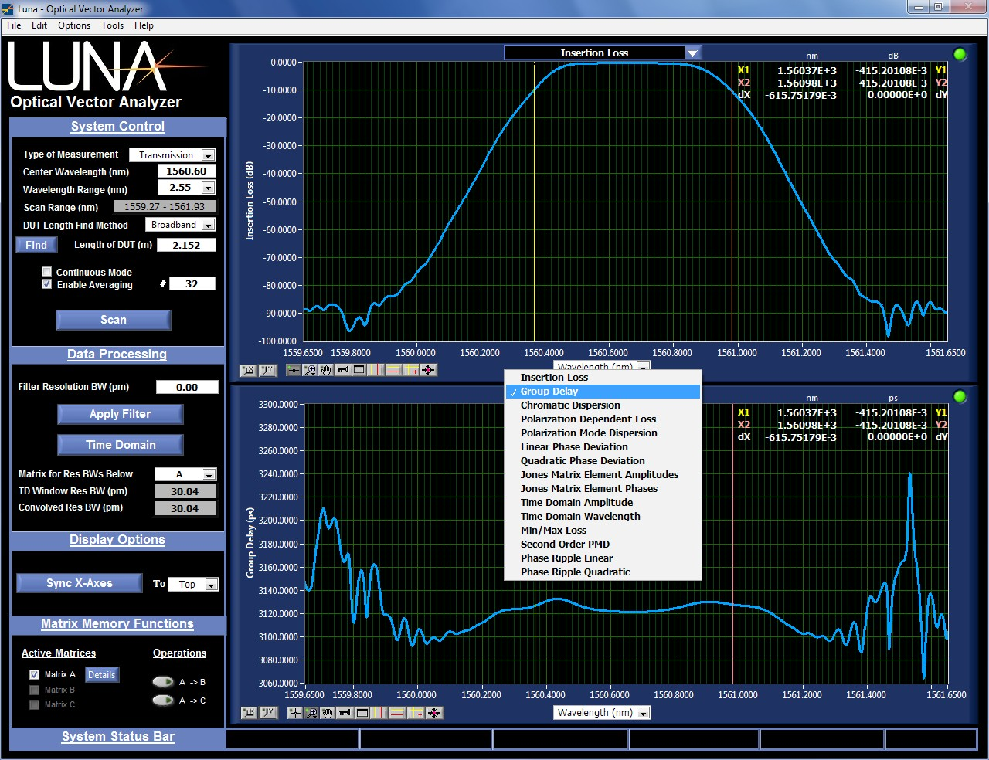Toggle the Matrix A checkbox

tap(34, 674)
